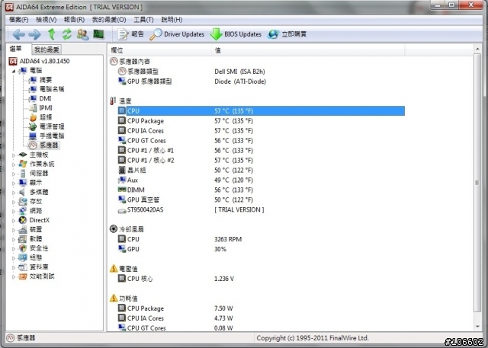Select 晶片組 chipset temperature row

click(x=262, y=171)
